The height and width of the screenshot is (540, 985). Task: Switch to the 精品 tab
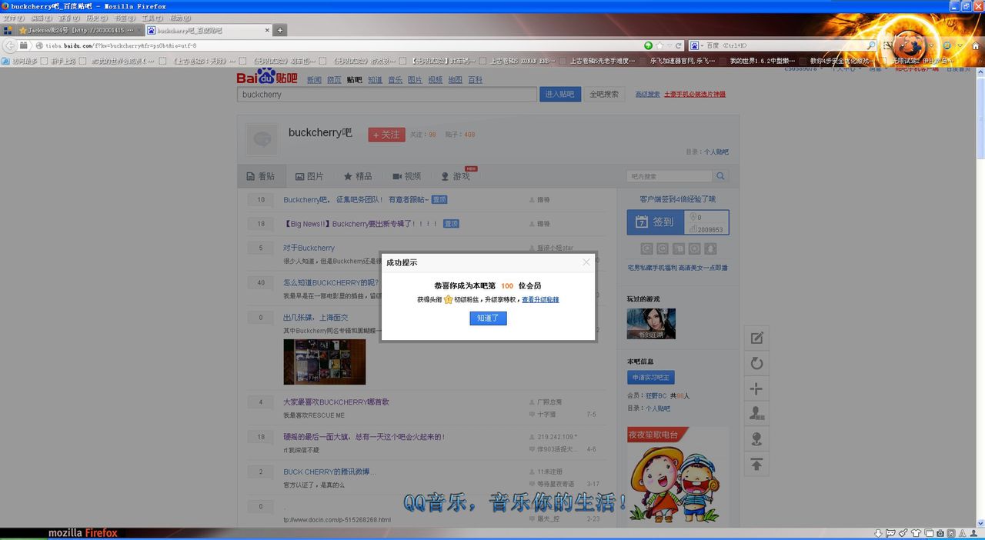tap(358, 176)
